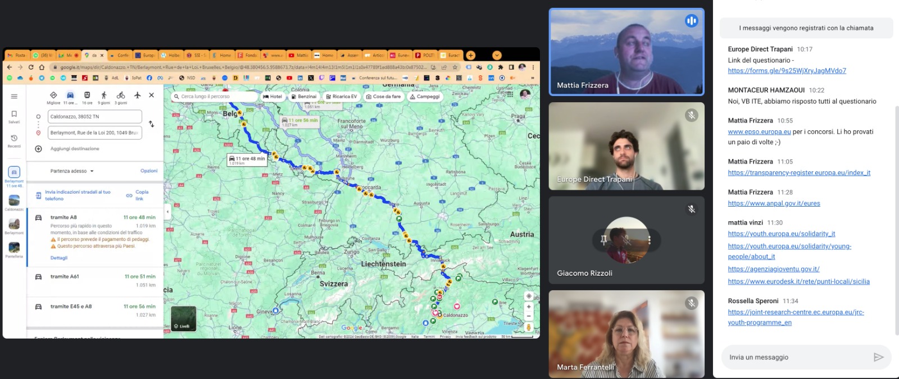
Task: Open Recenti history in Maps sidebar
Action: pyautogui.click(x=14, y=140)
